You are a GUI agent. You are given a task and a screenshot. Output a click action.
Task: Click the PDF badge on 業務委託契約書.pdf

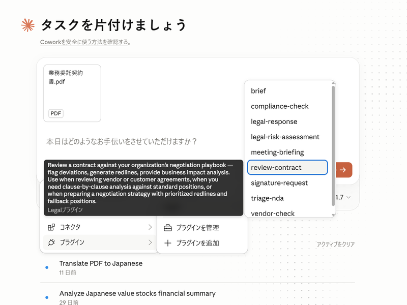(x=56, y=113)
